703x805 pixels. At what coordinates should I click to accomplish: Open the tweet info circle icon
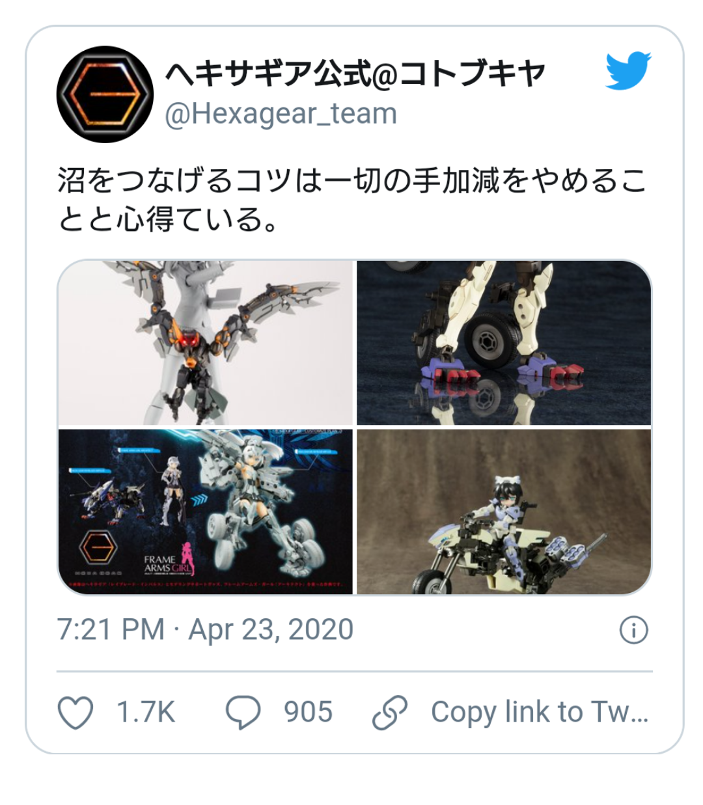[634, 630]
